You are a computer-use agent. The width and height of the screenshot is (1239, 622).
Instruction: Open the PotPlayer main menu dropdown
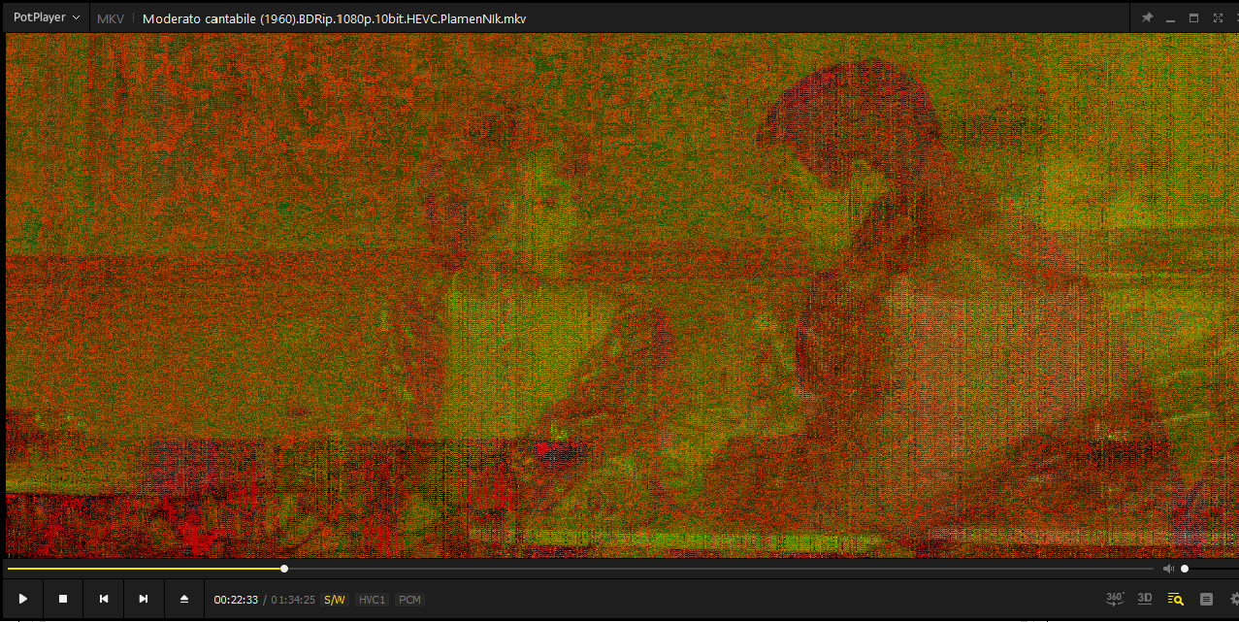click(x=46, y=17)
